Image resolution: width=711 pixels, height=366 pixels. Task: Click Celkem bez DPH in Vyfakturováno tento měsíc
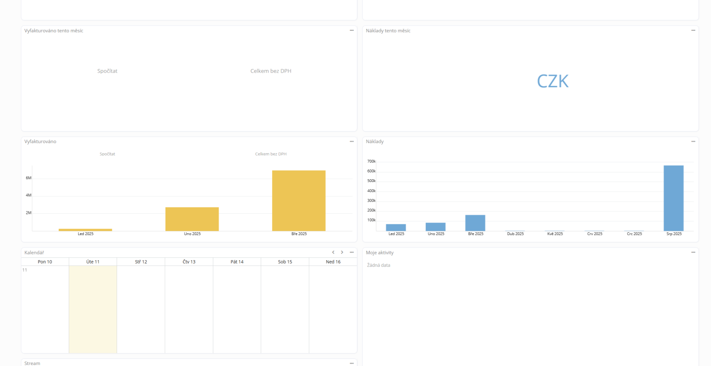[x=271, y=71]
